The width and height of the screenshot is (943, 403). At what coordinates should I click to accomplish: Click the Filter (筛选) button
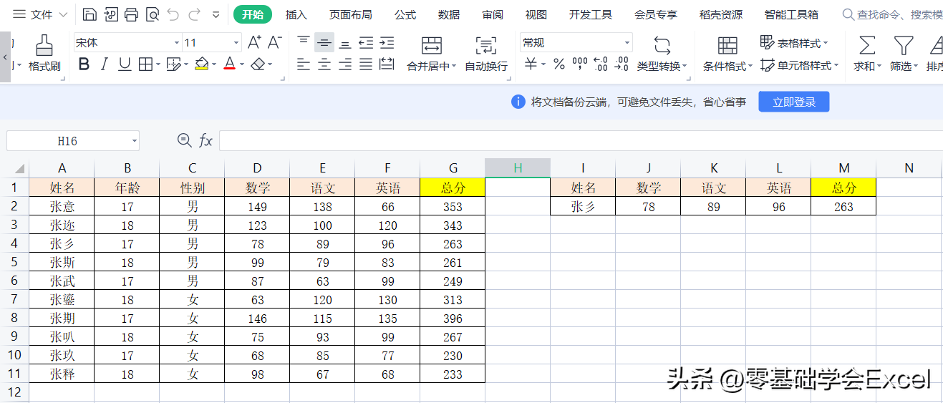coord(904,54)
